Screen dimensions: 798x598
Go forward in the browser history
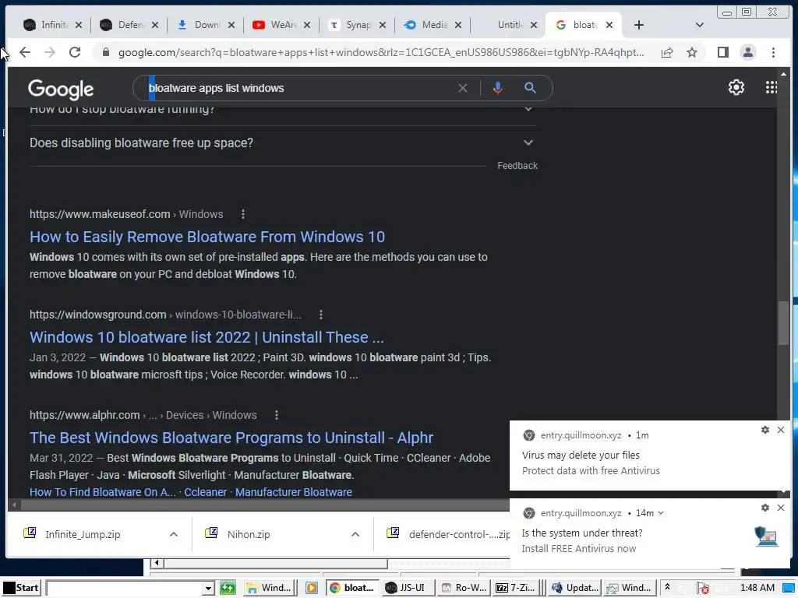tap(49, 52)
